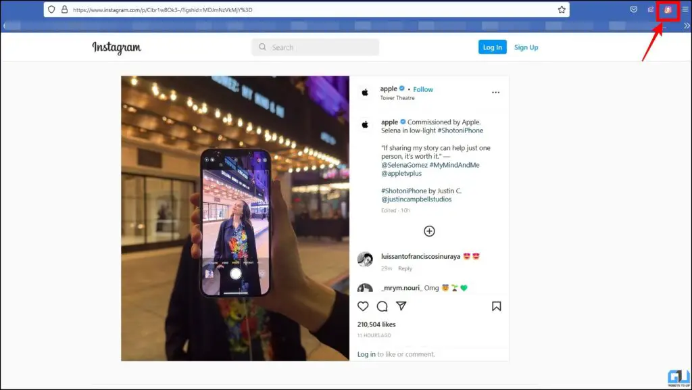Reply to luissantofranciscosinuraya's comment
This screenshot has height=390, width=692.
point(405,268)
